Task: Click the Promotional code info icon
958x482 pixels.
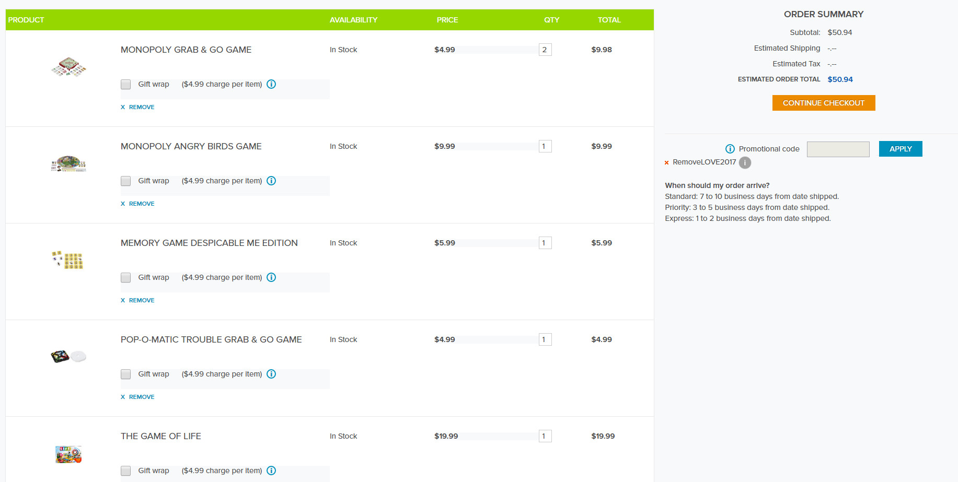Action: pos(730,149)
